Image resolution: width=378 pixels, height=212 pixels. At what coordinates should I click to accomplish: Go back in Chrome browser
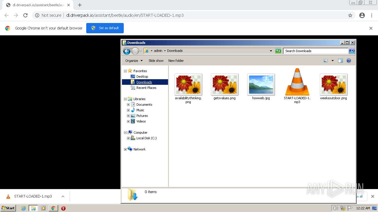click(6, 15)
